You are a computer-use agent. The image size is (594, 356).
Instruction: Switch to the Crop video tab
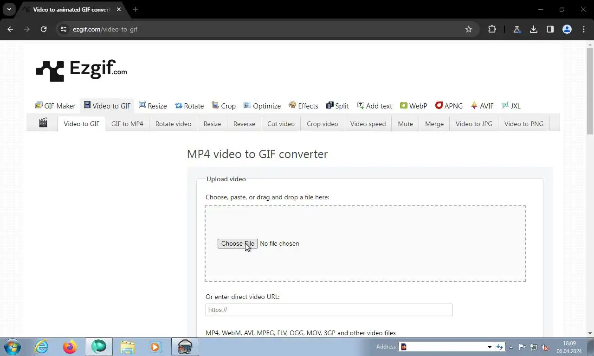point(323,124)
